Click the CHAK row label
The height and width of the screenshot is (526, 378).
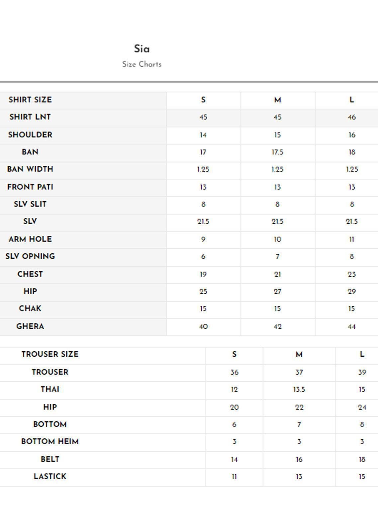coord(30,308)
